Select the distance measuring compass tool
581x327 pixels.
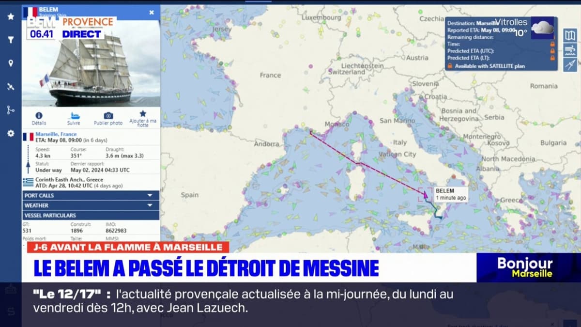(x=570, y=65)
